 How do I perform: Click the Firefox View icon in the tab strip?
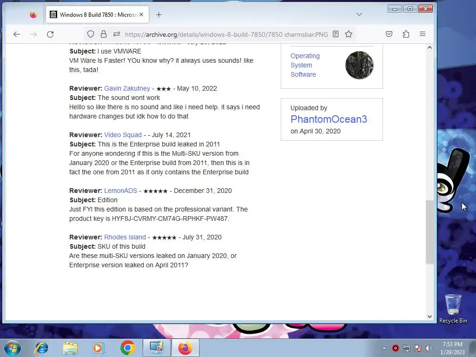point(33,14)
